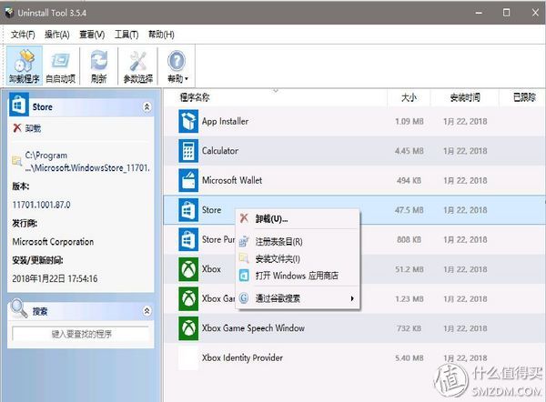Select the Xbox Game Speech Window icon

click(x=188, y=328)
